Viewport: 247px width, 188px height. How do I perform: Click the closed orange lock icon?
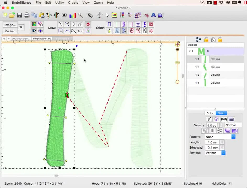206,39
